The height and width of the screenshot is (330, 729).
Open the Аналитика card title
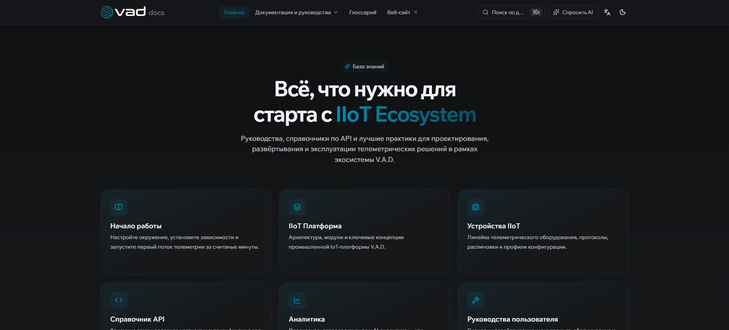coord(307,319)
